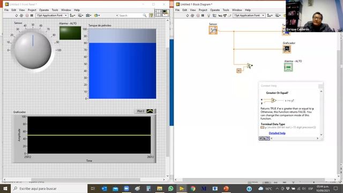Toggle Highlight Execution light bulb

[x=208, y=16]
